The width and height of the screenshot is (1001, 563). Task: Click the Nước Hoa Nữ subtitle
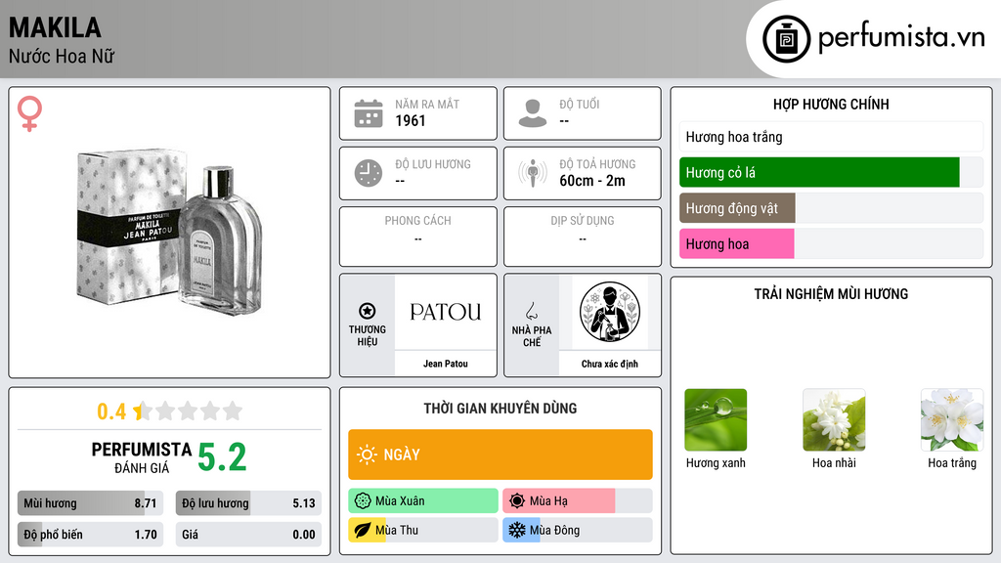62,56
